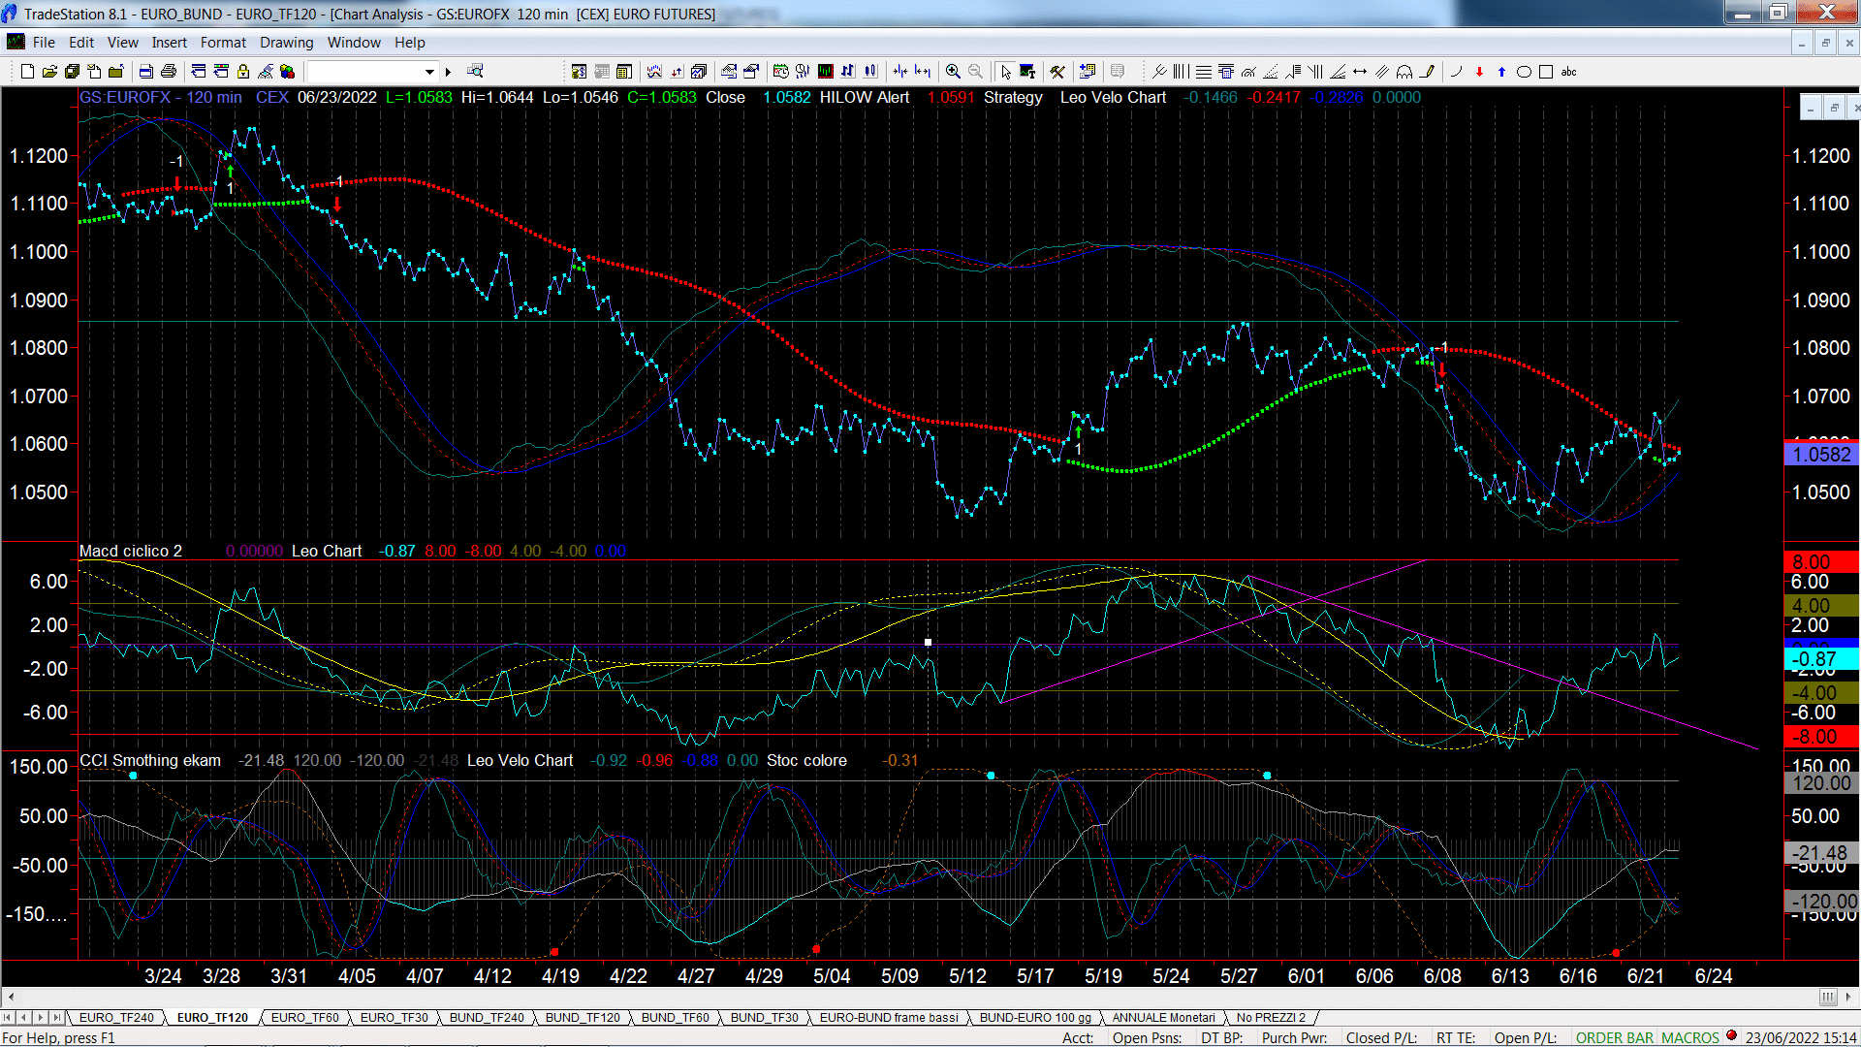Select the vertical lines drawing tool
Image resolution: width=1861 pixels, height=1047 pixels.
click(1181, 71)
